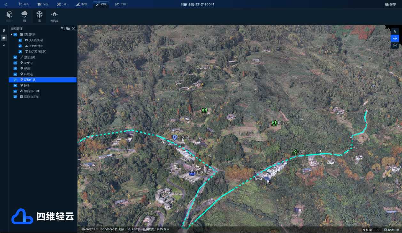The width and height of the screenshot is (402, 233).
Task: Switch to the 编辑 (Edit) tab
Action: (x=82, y=4)
